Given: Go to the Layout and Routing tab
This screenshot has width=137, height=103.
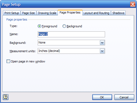Looking at the screenshot, I should click(x=96, y=13).
